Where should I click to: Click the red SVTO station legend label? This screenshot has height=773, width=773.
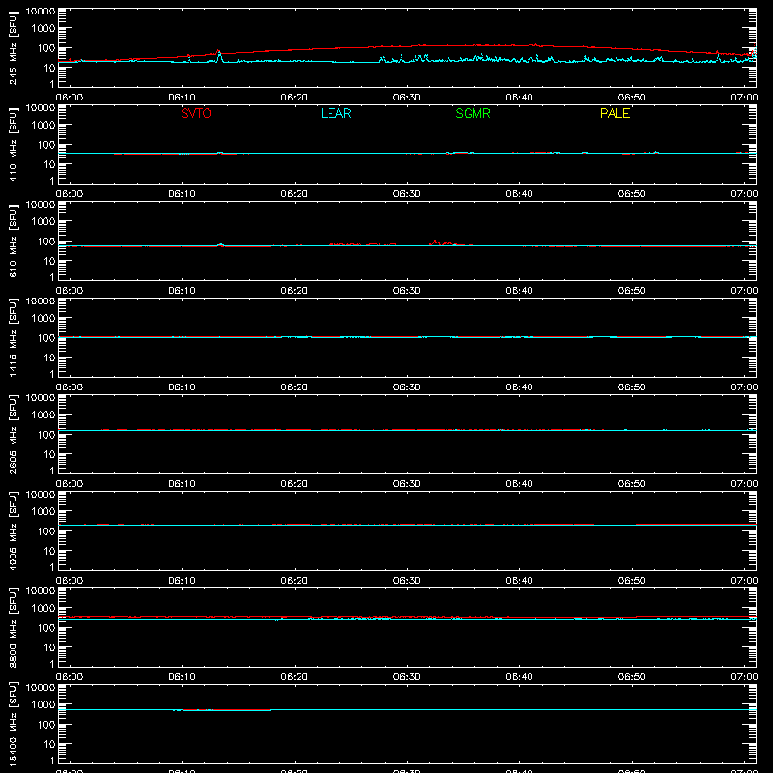tap(196, 113)
